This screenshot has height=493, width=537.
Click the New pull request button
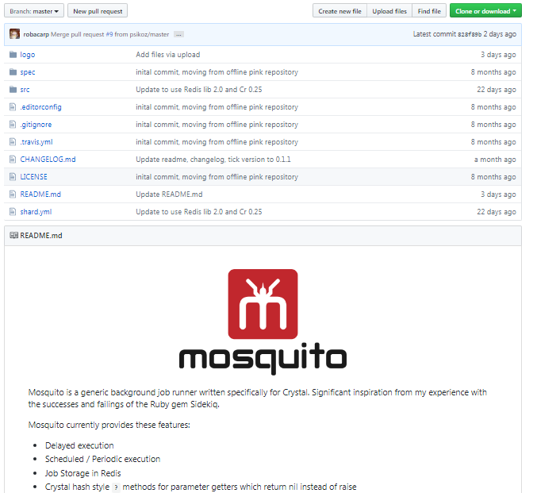(98, 10)
